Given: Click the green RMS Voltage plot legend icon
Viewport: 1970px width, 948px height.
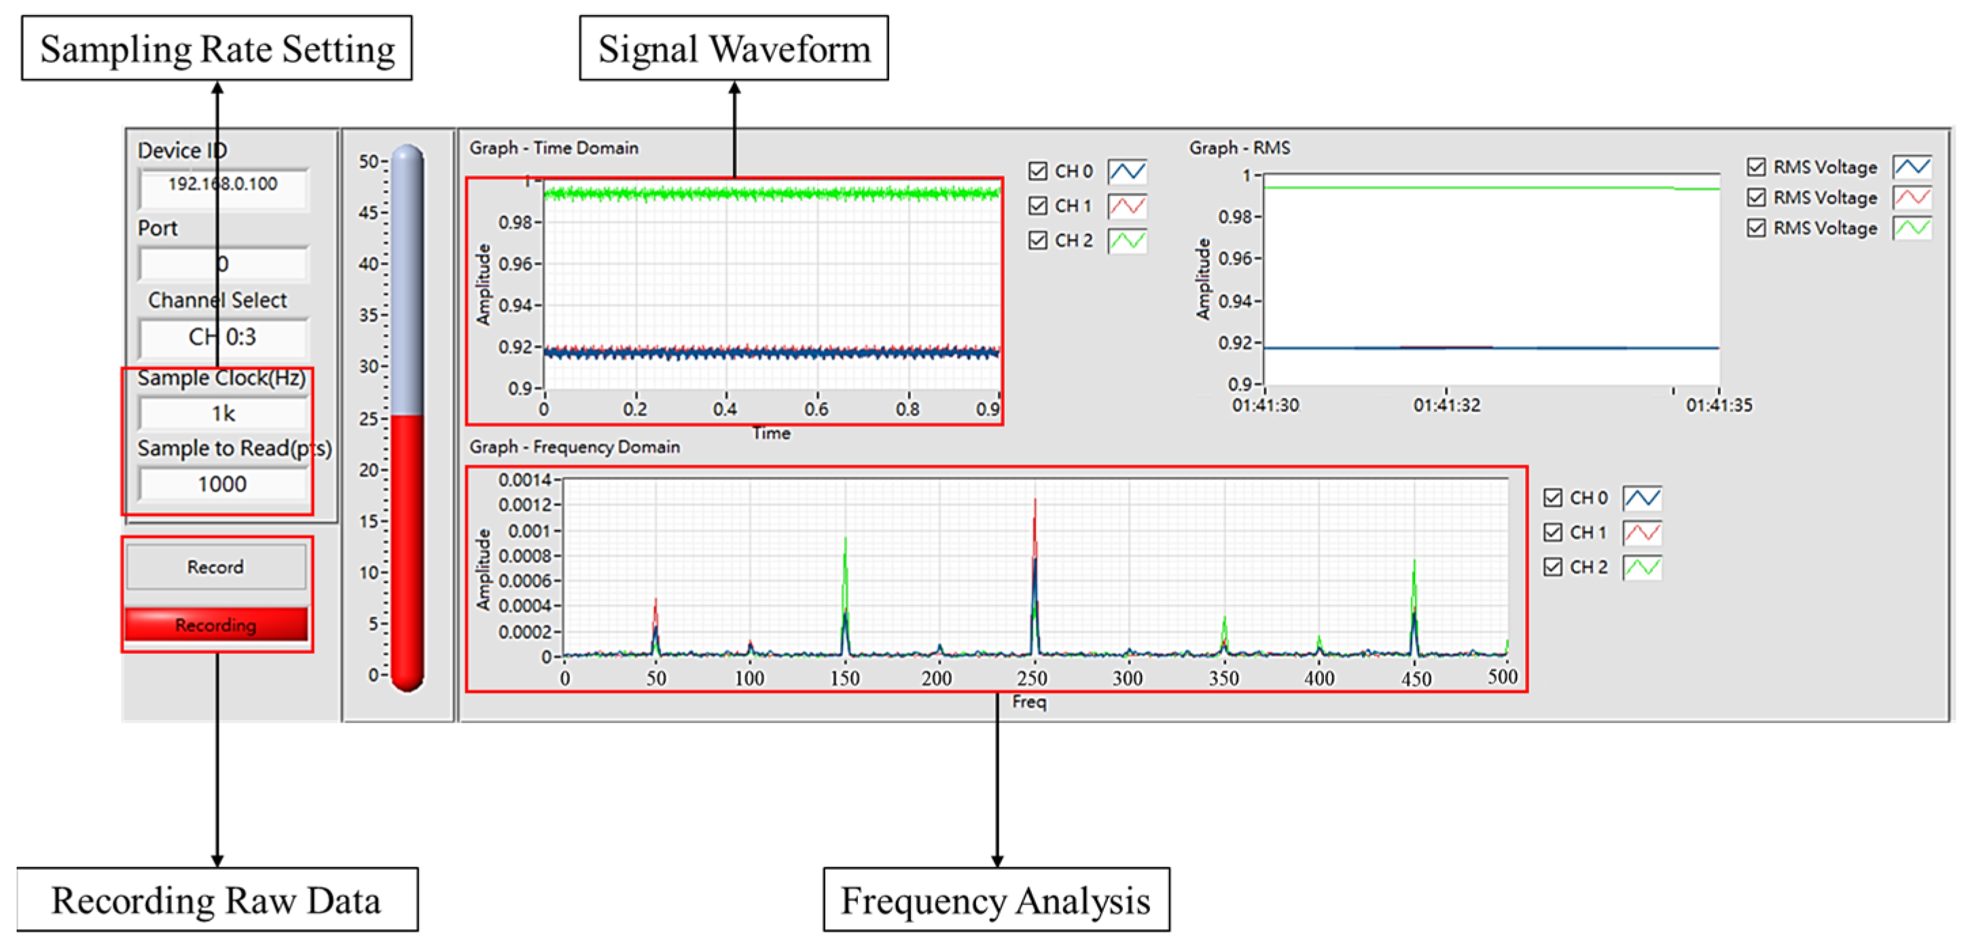Looking at the screenshot, I should [x=1912, y=229].
